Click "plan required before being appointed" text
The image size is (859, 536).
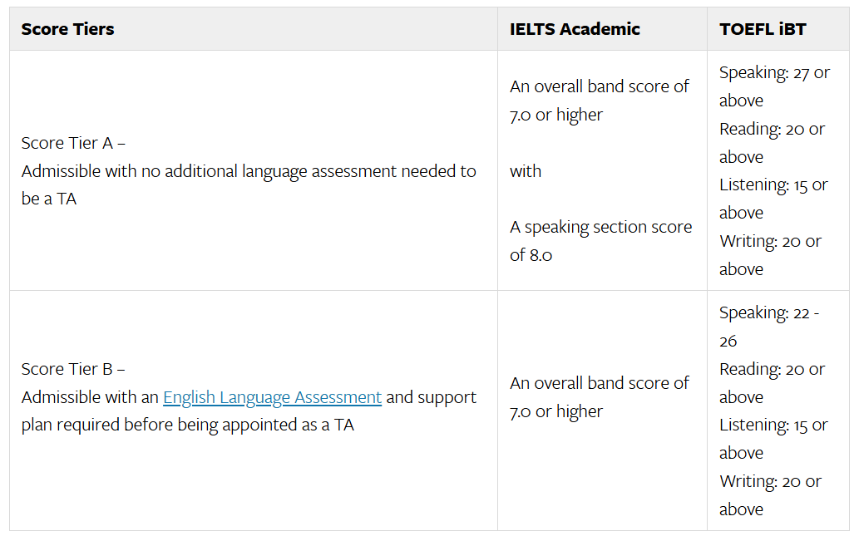pos(187,425)
